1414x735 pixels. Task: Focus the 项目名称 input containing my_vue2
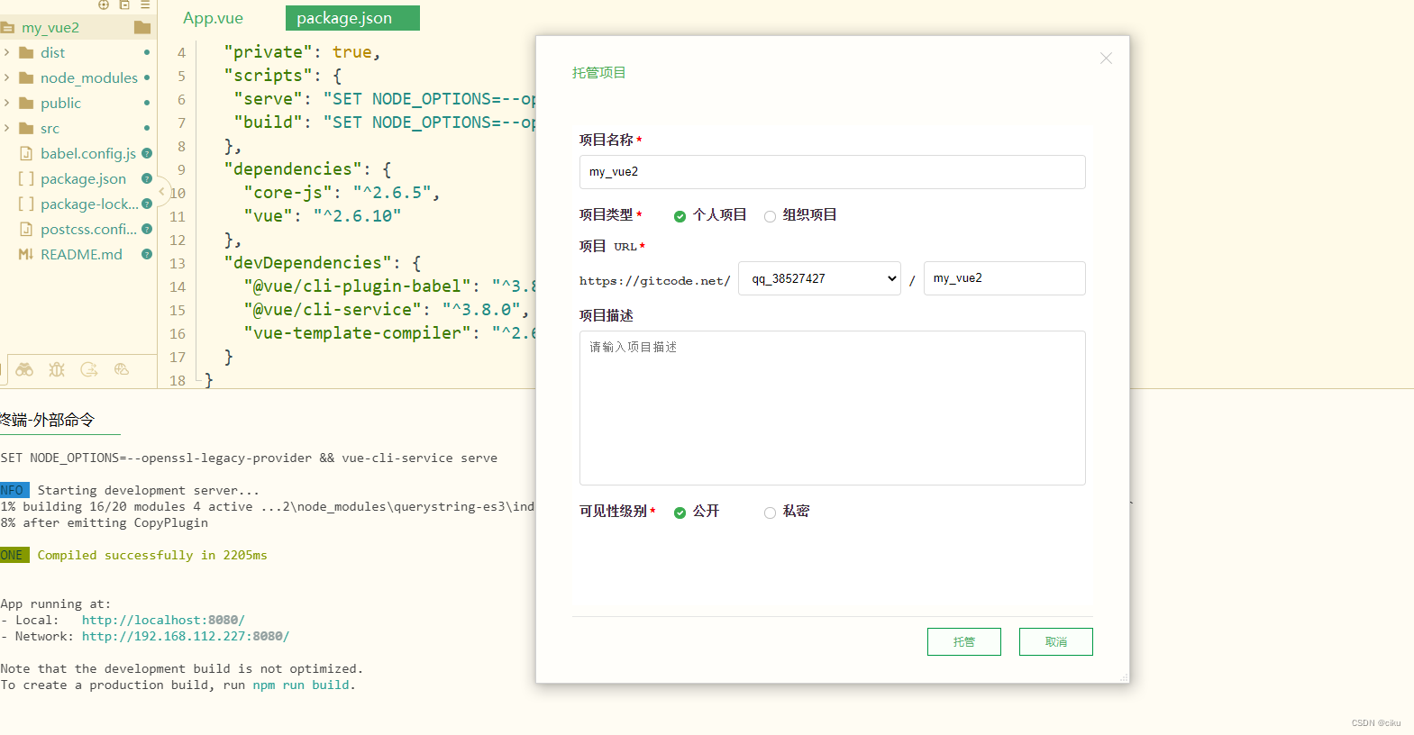(x=832, y=172)
